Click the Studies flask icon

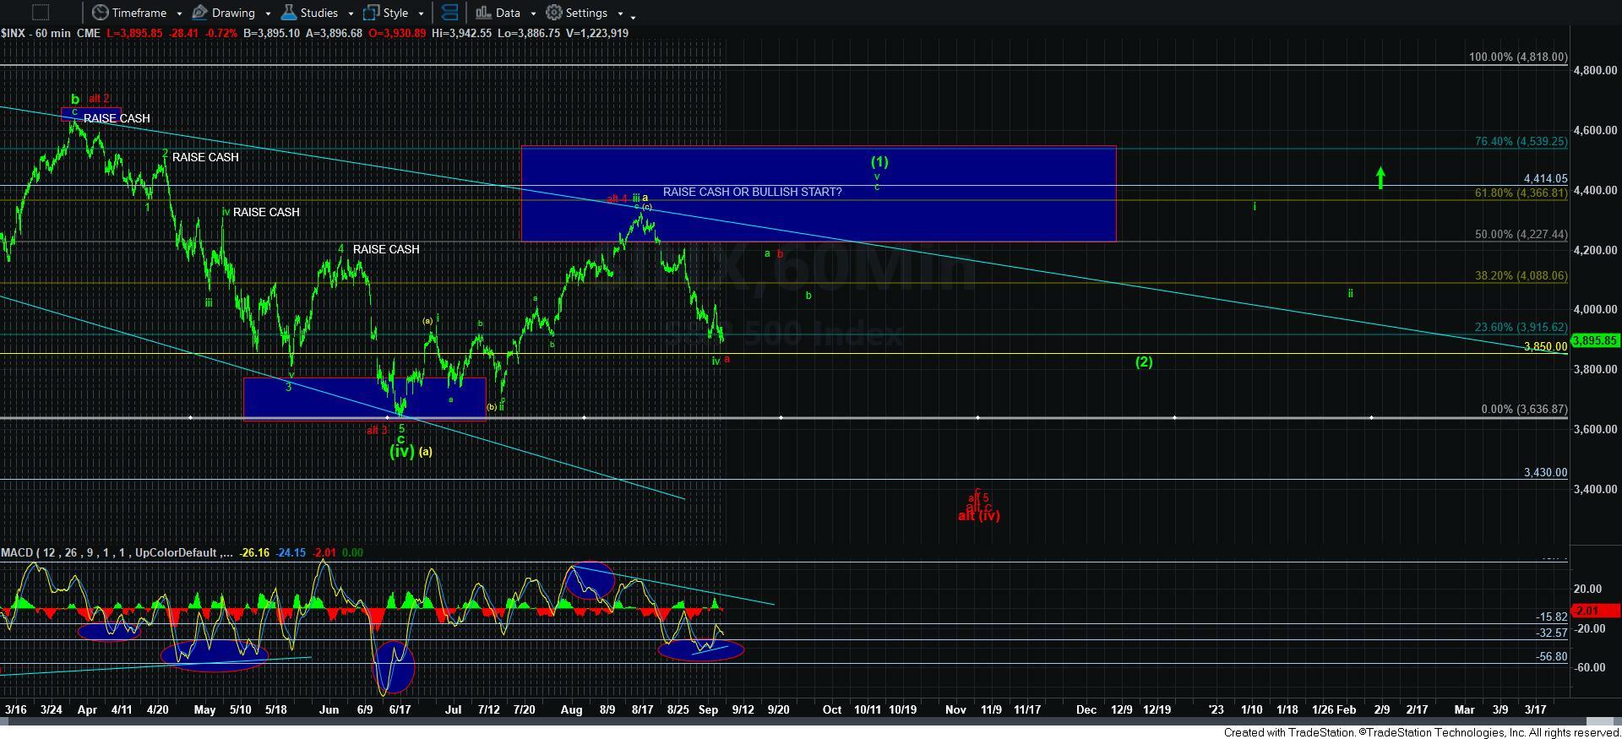tap(288, 13)
